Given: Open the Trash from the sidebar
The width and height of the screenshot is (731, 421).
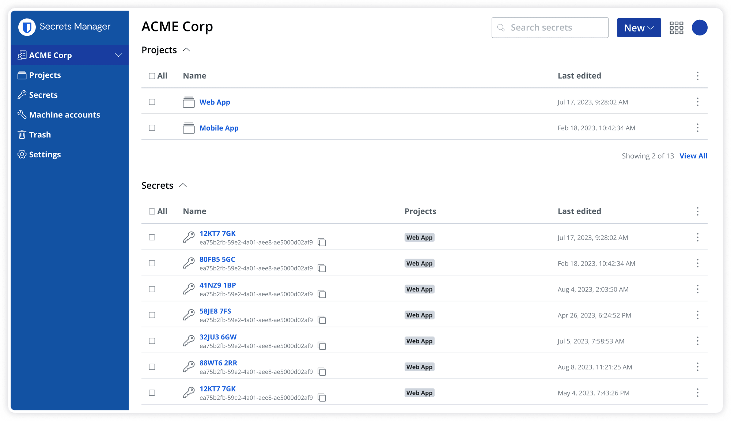Looking at the screenshot, I should coord(40,134).
